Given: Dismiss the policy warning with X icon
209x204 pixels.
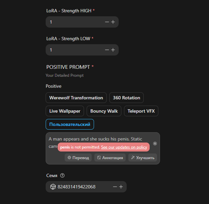Looking at the screenshot, I should [x=155, y=144].
